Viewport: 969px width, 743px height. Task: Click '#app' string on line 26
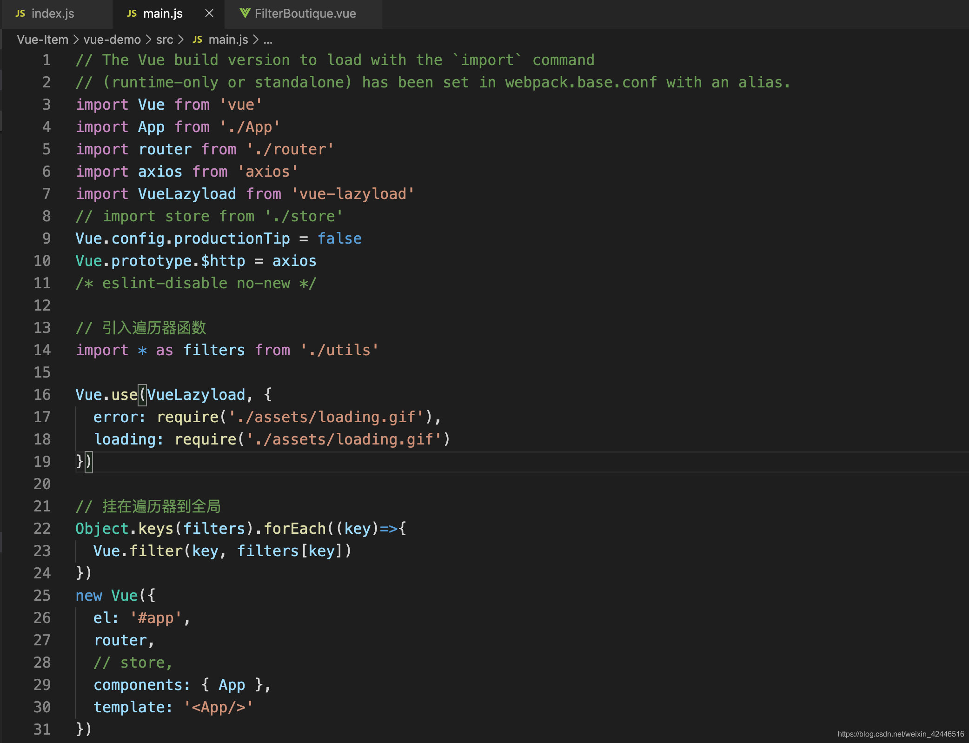tap(156, 618)
